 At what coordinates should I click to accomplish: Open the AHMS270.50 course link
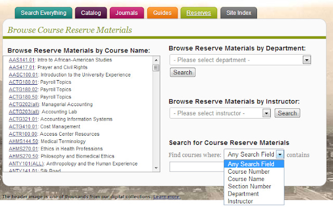coord(23,156)
